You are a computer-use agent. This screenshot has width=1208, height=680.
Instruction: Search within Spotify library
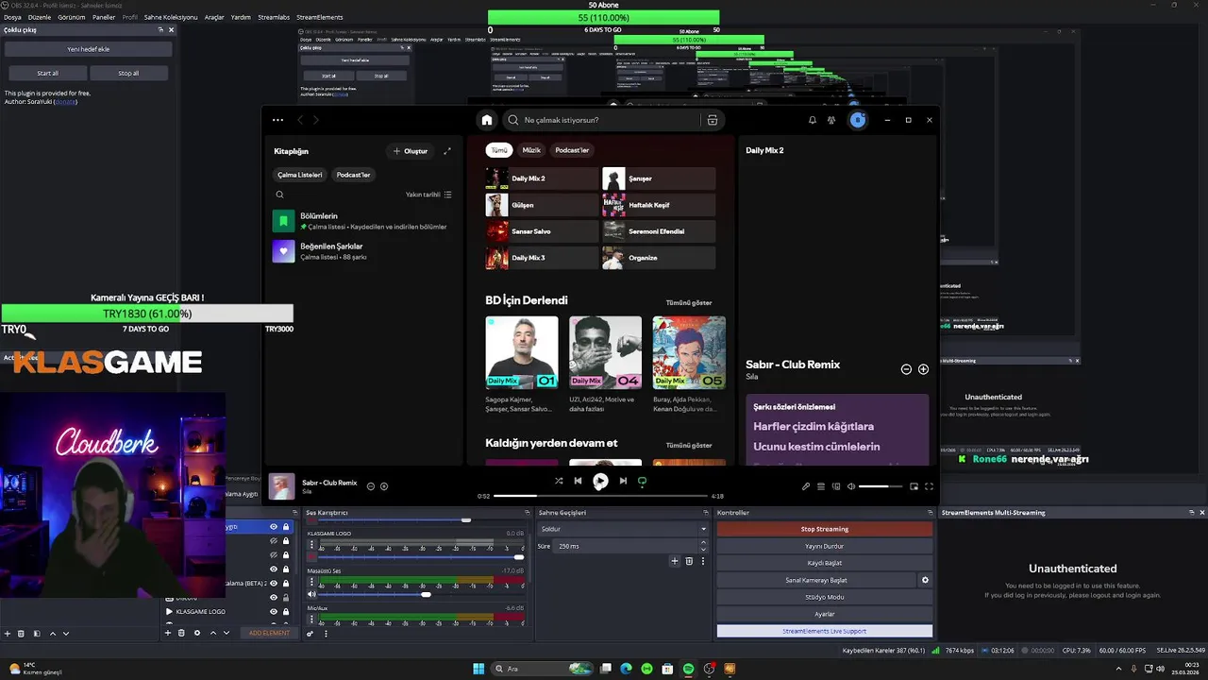coord(279,195)
